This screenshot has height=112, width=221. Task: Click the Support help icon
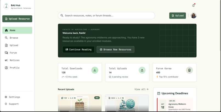click(x=6, y=104)
